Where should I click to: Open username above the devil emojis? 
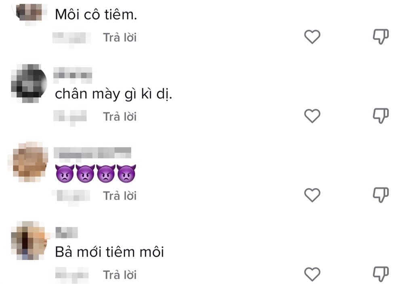[93, 153]
